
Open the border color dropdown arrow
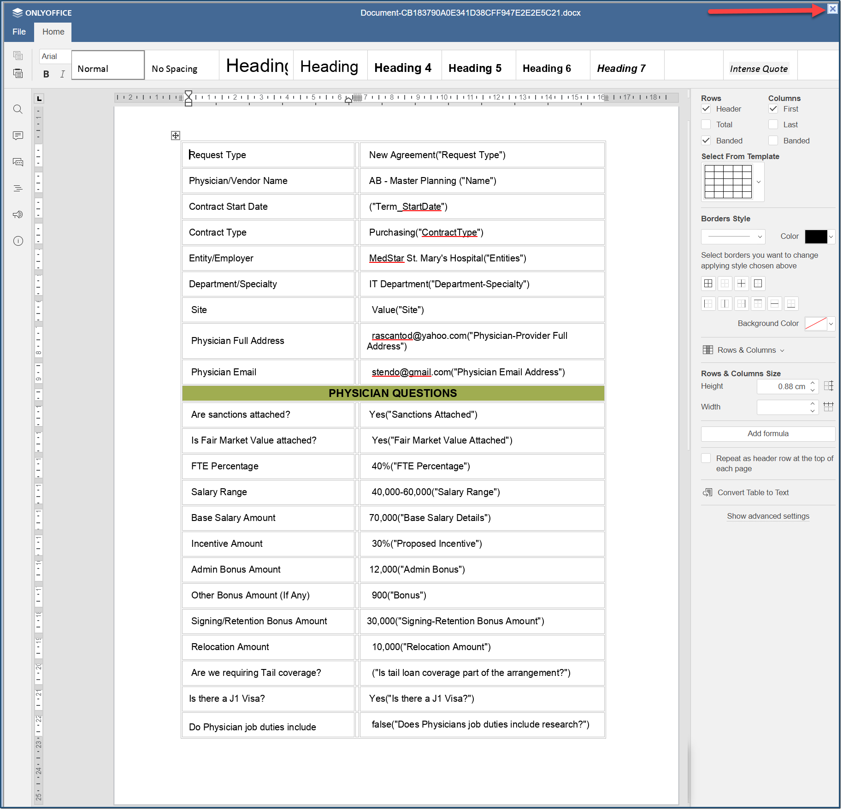pyautogui.click(x=831, y=237)
